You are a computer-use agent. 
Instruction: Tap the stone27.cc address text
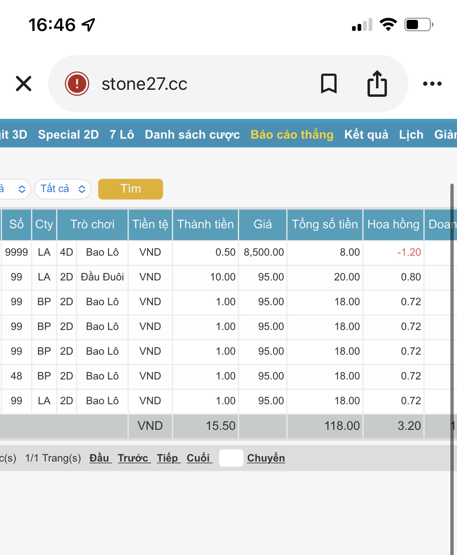tap(144, 84)
